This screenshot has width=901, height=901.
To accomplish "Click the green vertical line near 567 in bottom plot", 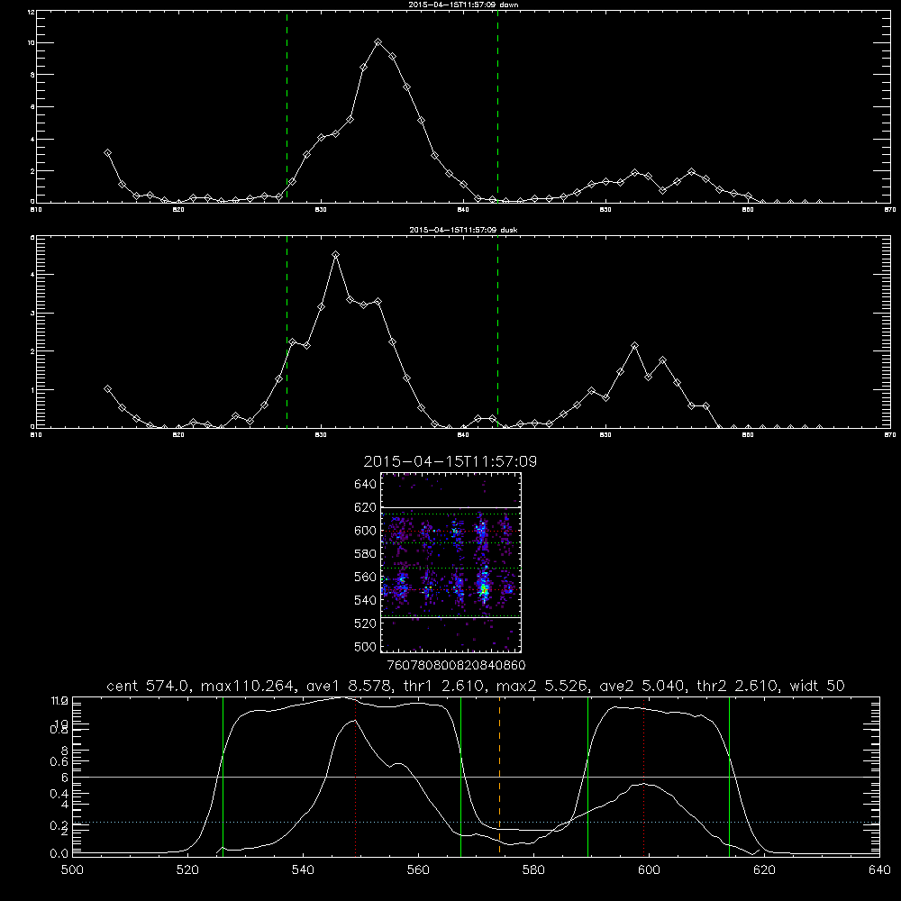I will tap(460, 775).
